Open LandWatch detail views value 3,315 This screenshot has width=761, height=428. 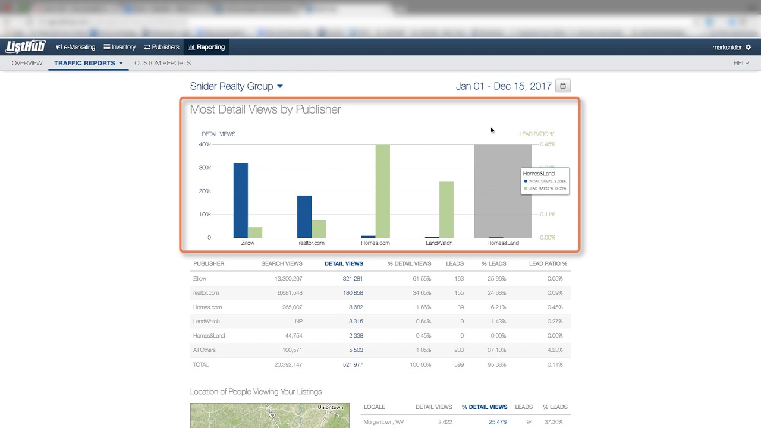356,322
